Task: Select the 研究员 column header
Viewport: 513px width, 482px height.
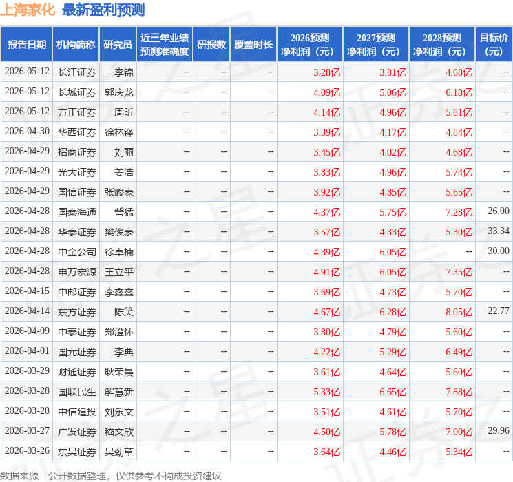Action: click(x=118, y=45)
